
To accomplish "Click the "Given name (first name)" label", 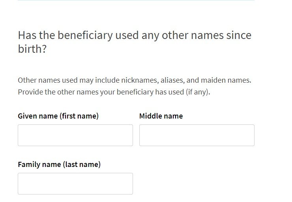I will click(58, 116).
